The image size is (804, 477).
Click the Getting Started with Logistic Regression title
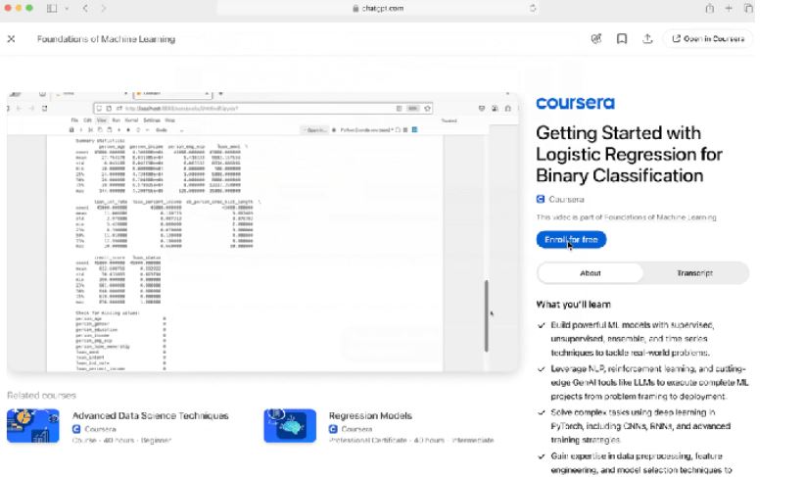point(629,155)
